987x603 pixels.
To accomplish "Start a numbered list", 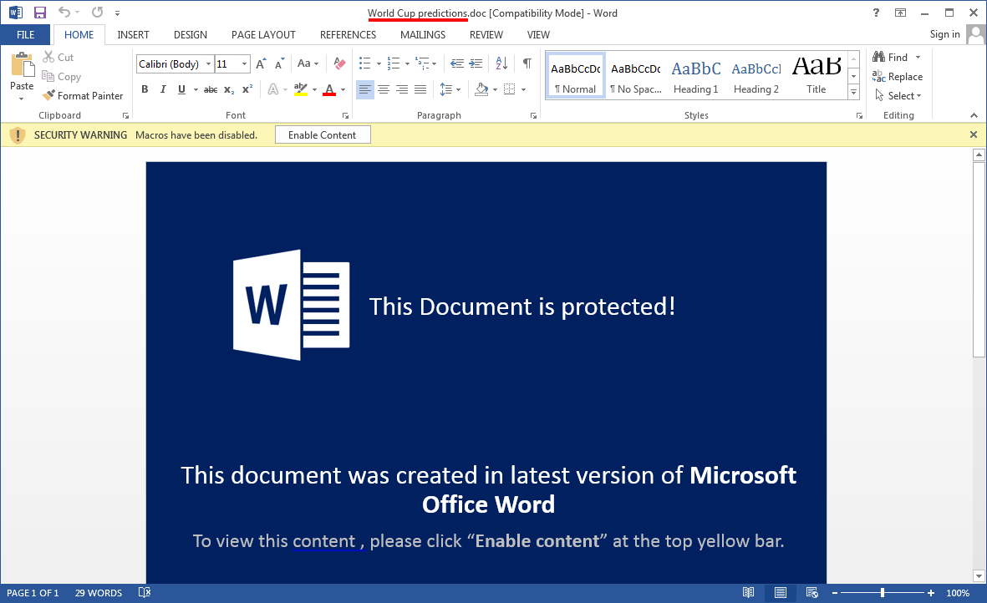I will coord(394,63).
